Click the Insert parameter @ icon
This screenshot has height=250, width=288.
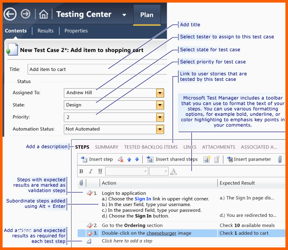click(230, 159)
